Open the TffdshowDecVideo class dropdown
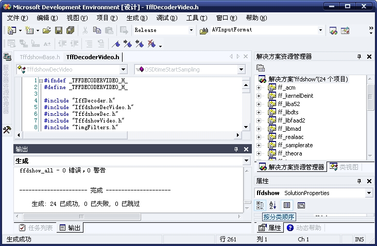The height and width of the screenshot is (246, 377). [x=123, y=69]
